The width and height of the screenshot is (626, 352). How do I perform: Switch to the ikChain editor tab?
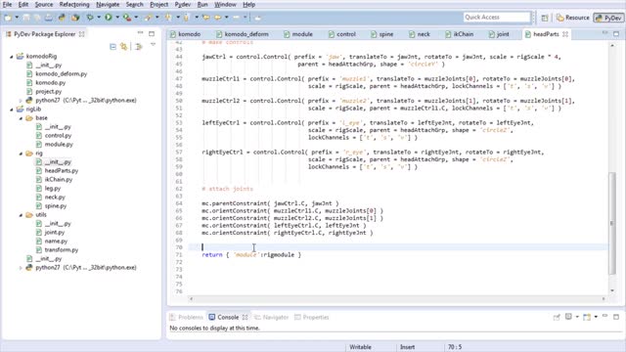[x=459, y=34]
